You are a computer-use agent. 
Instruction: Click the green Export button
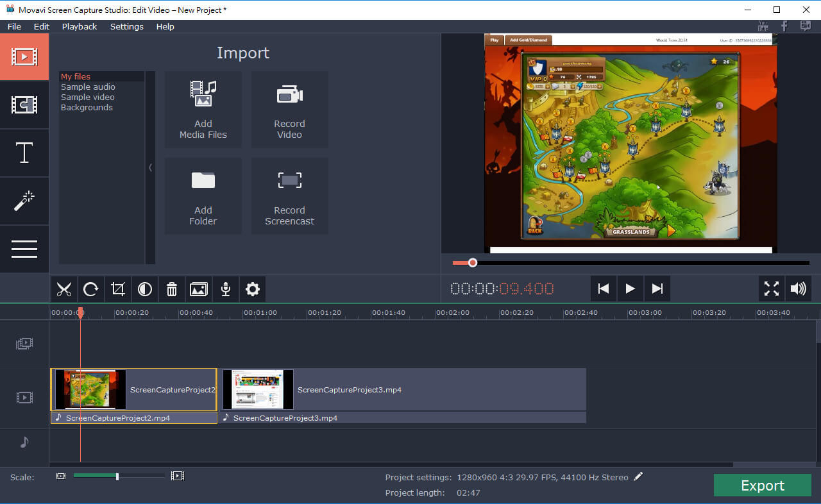(x=762, y=485)
